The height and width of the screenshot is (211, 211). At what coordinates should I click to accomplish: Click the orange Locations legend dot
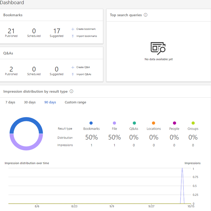click(x=154, y=123)
